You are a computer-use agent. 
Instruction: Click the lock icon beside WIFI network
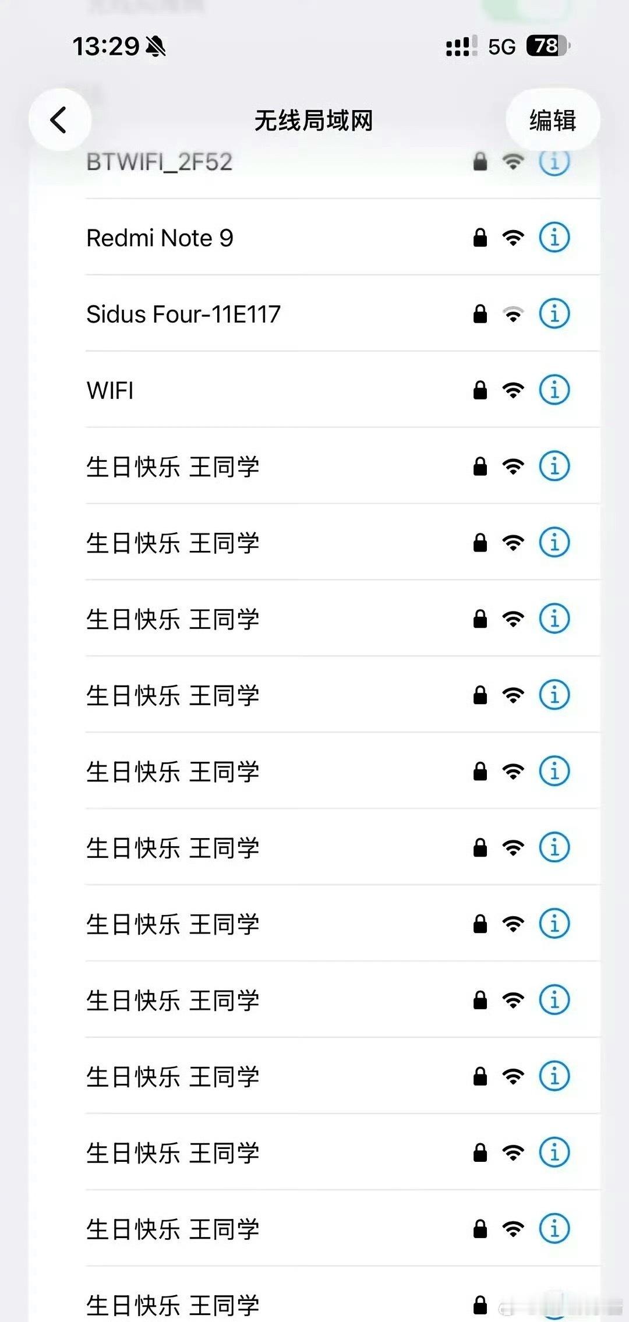(x=480, y=390)
